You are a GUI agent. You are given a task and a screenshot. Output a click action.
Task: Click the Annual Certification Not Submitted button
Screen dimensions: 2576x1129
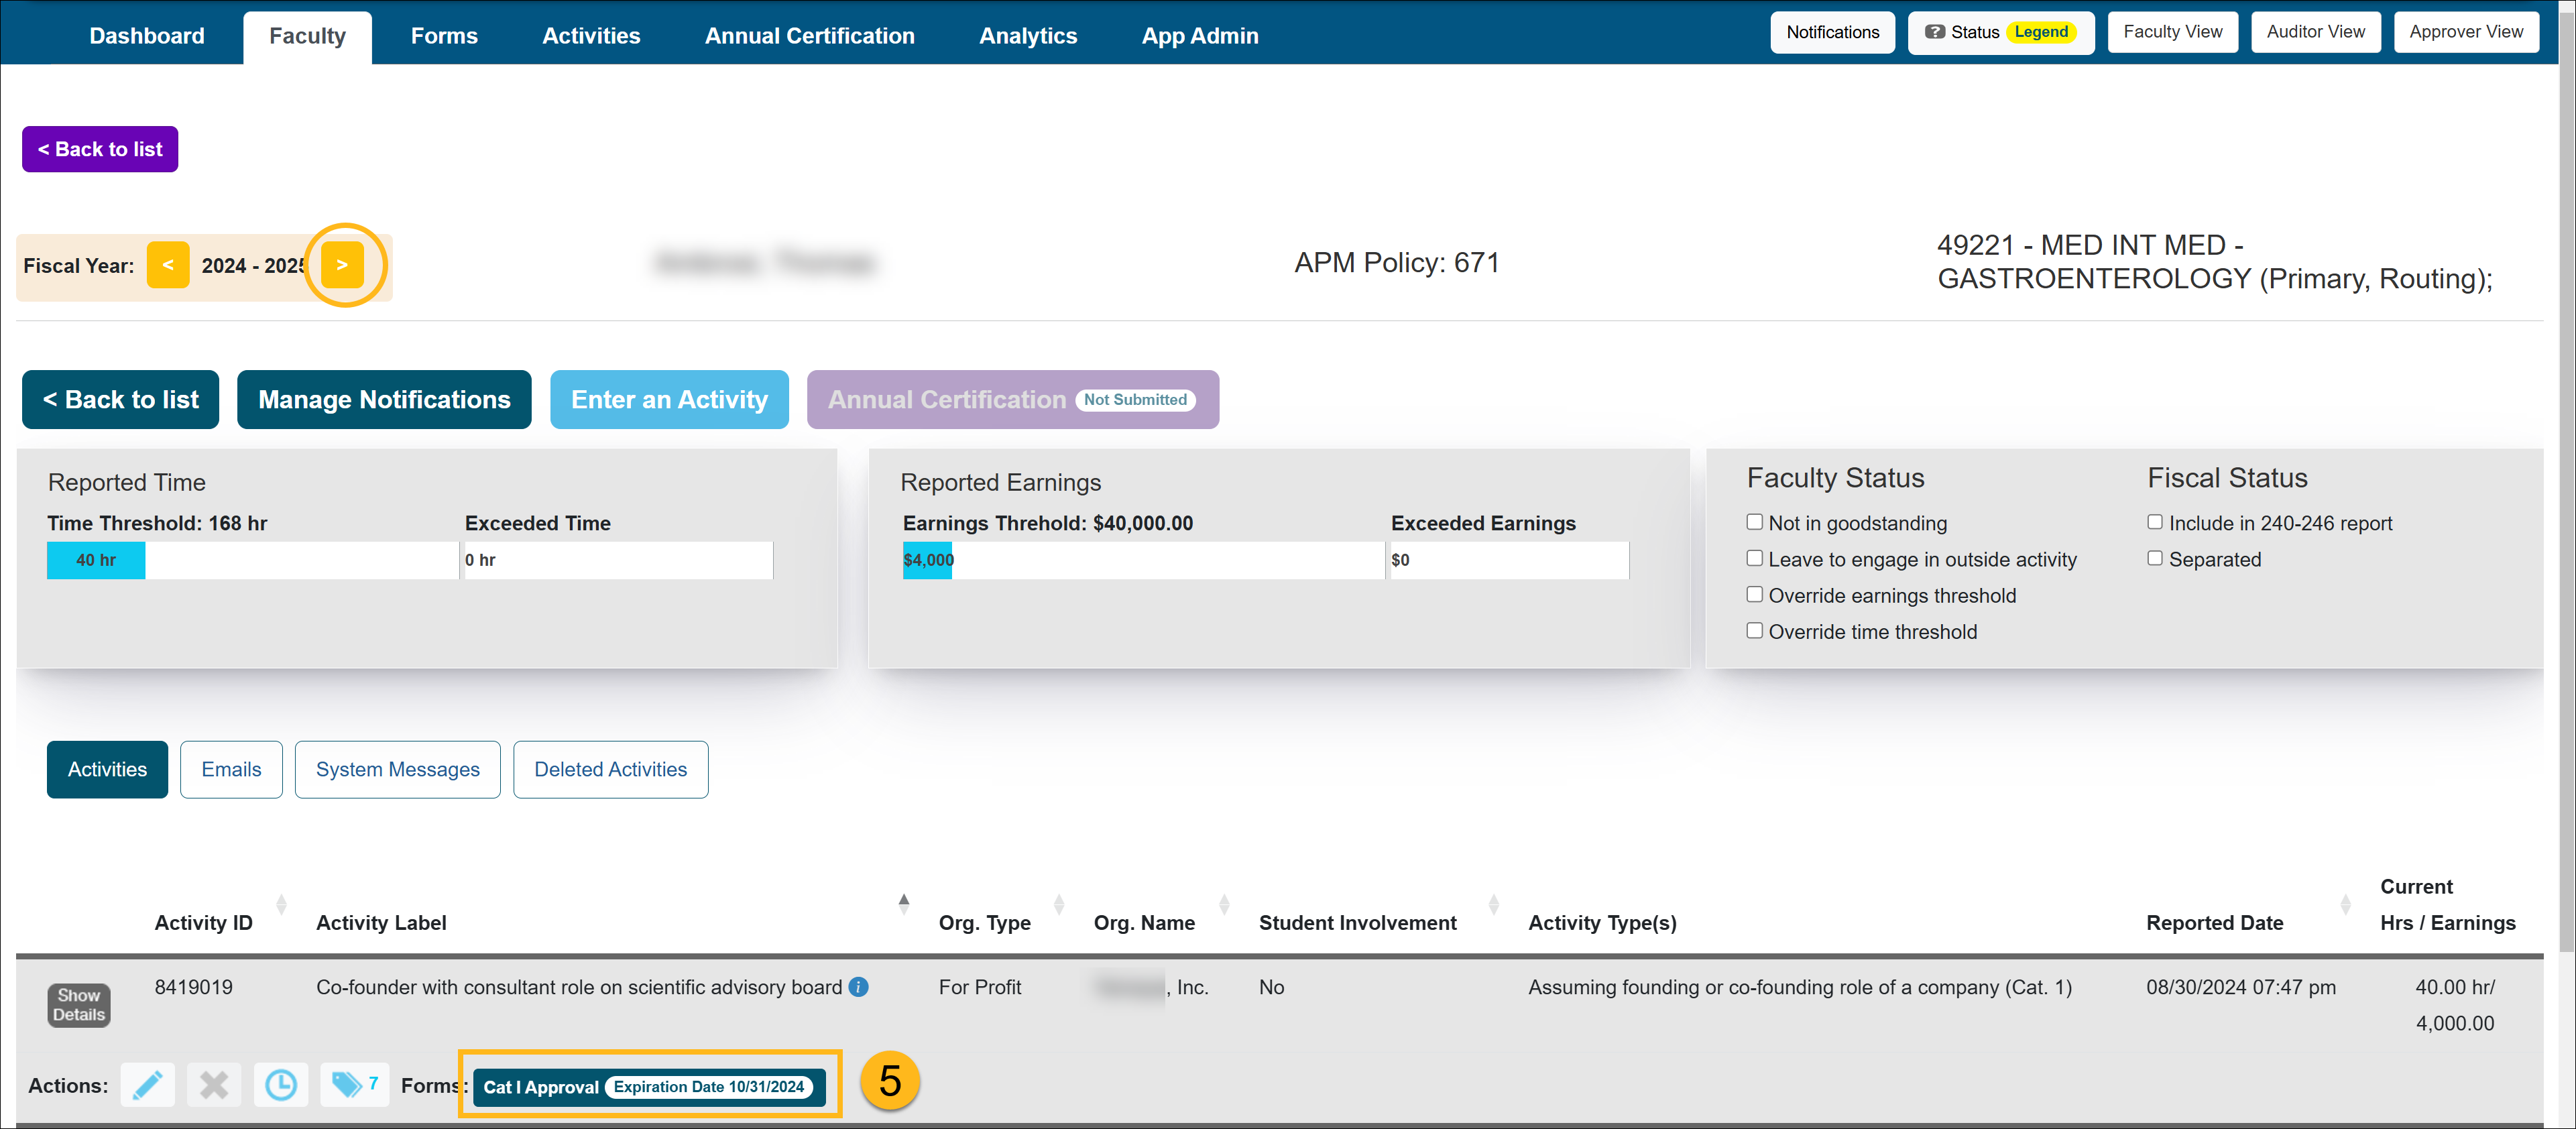point(1014,400)
